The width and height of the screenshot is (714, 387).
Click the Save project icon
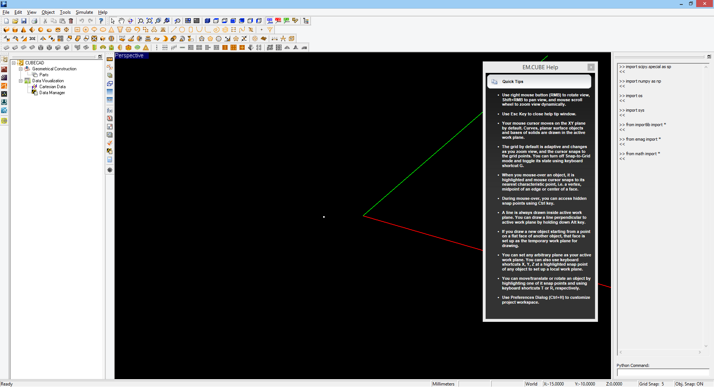[x=24, y=21]
